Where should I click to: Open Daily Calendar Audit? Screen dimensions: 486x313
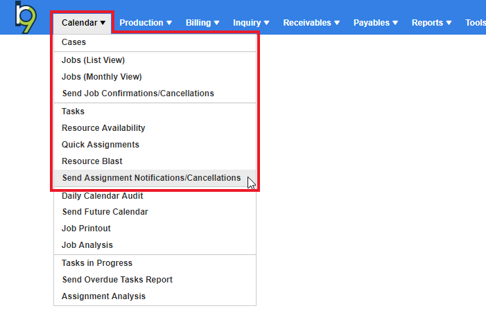tap(155, 196)
